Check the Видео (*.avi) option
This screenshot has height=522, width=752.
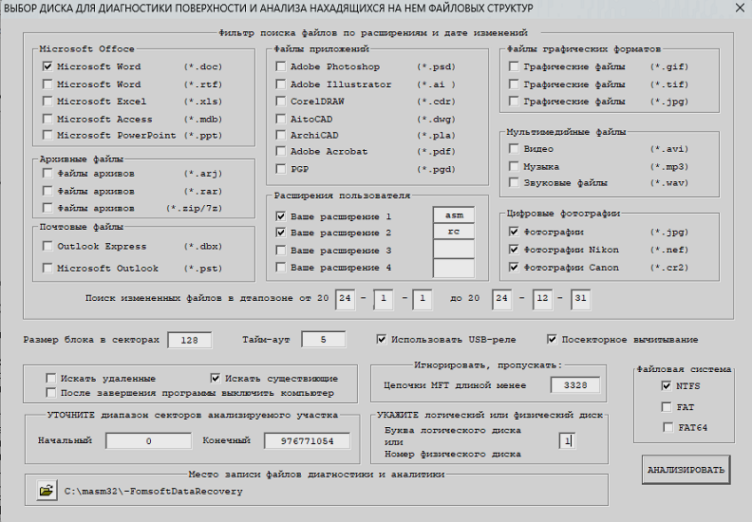pyautogui.click(x=514, y=149)
